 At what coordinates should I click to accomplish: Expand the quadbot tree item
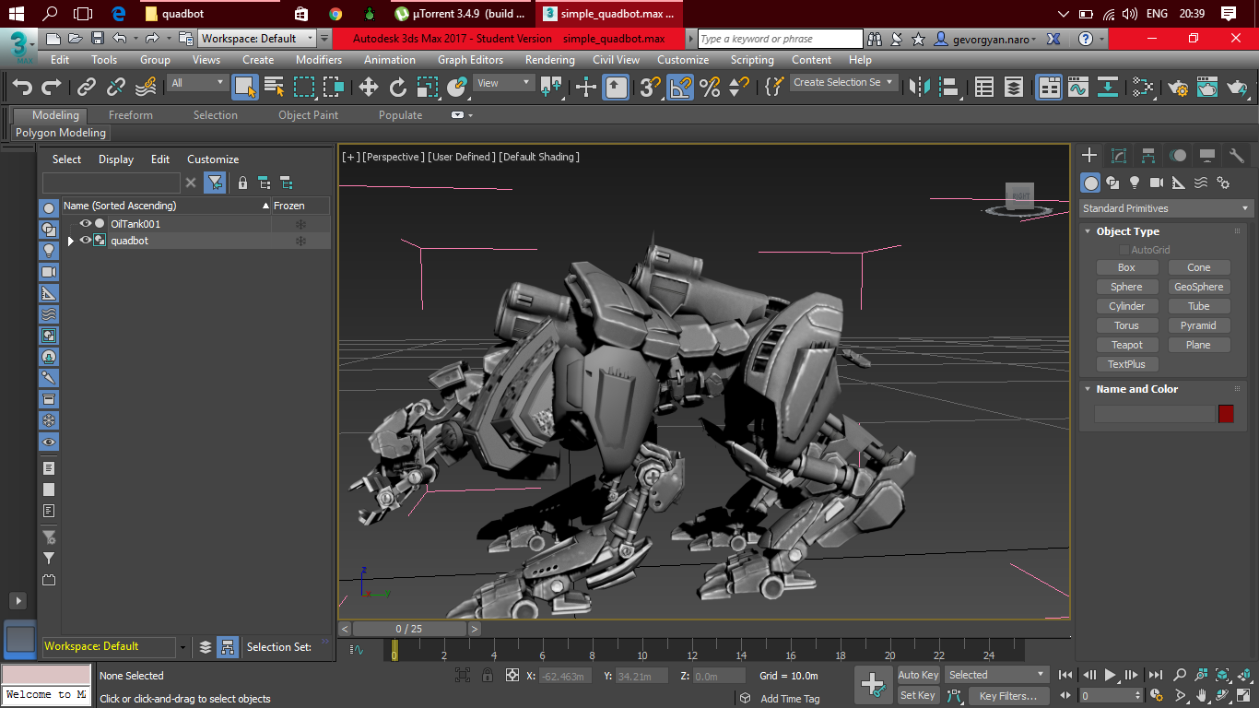click(71, 241)
